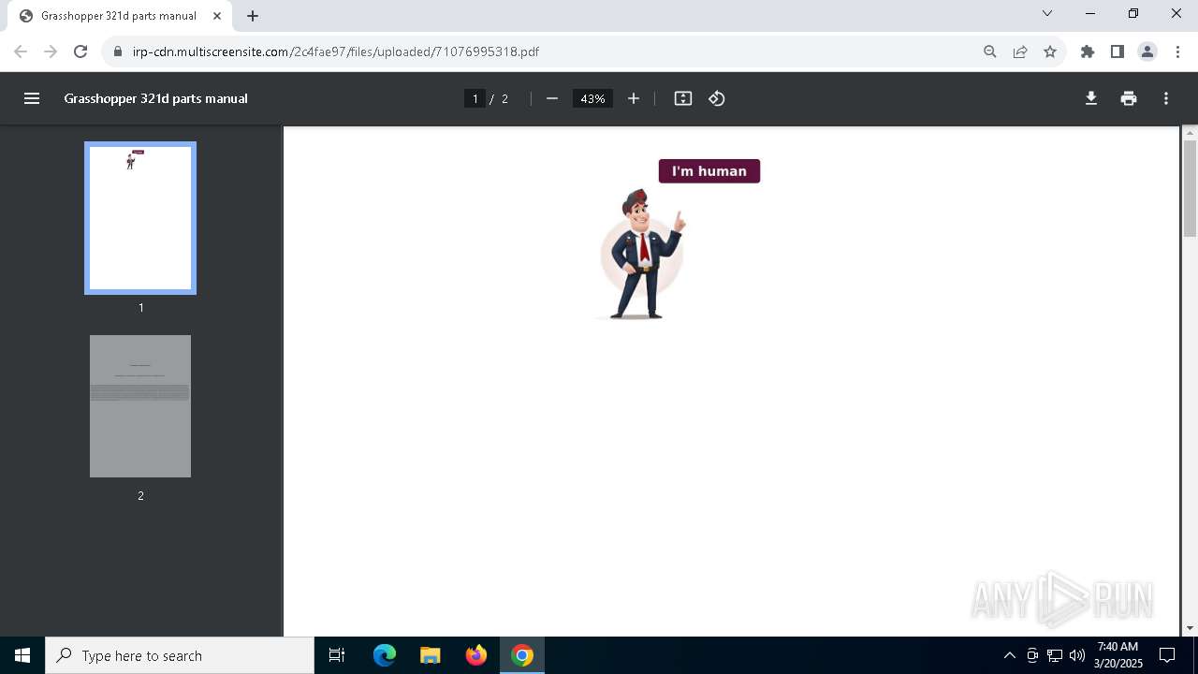Open the Extensions puzzle icon
Screen dimensions: 1198x674
point(1088,51)
